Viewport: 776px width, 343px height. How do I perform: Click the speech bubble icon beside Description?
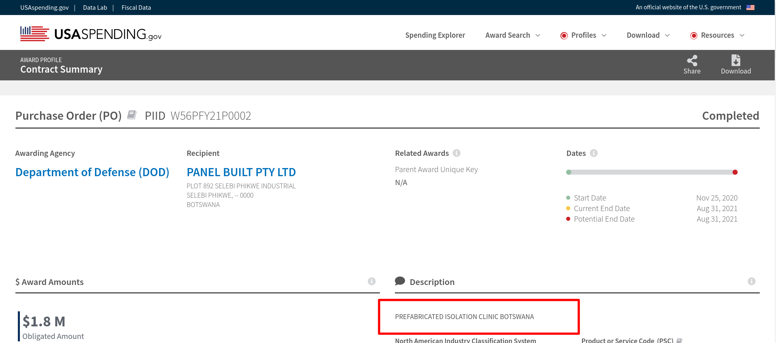coord(400,281)
